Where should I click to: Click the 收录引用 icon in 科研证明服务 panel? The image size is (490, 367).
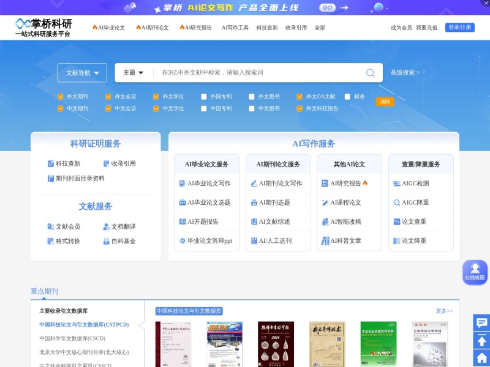pyautogui.click(x=106, y=163)
